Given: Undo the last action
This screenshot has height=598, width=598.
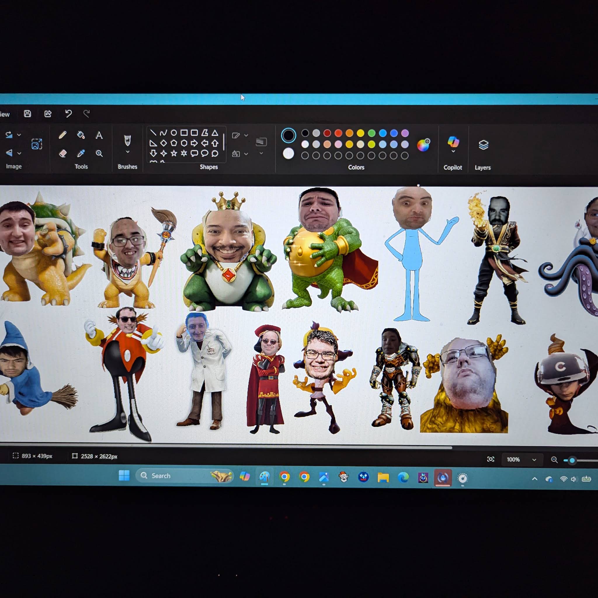Looking at the screenshot, I should (x=68, y=114).
